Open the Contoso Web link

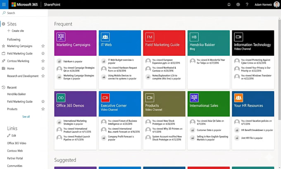[15, 151]
